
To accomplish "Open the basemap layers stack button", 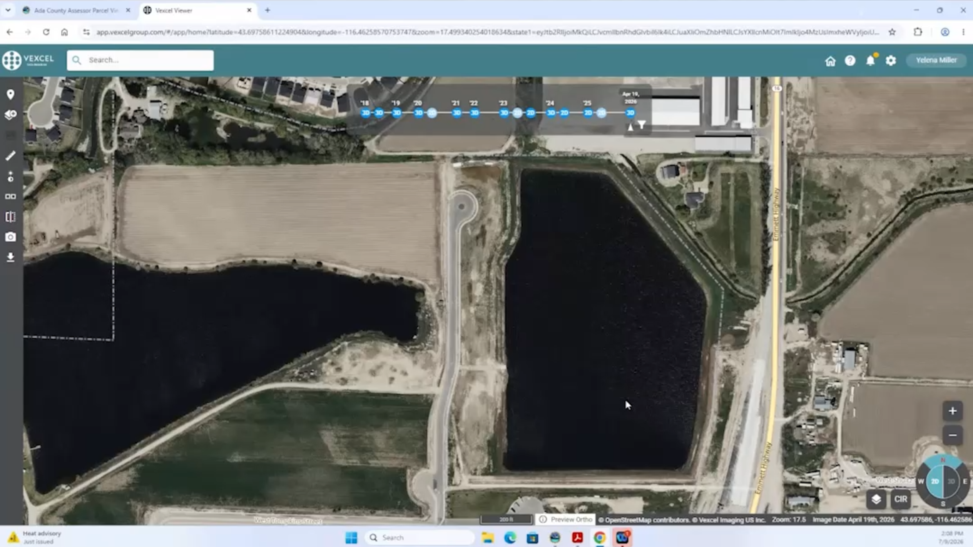I will 876,499.
